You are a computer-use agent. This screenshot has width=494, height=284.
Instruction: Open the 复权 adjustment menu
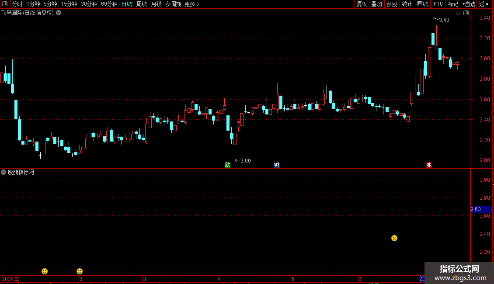[x=362, y=4]
